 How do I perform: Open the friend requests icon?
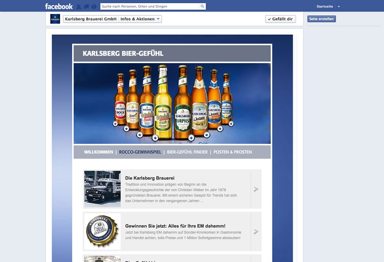pos(79,7)
